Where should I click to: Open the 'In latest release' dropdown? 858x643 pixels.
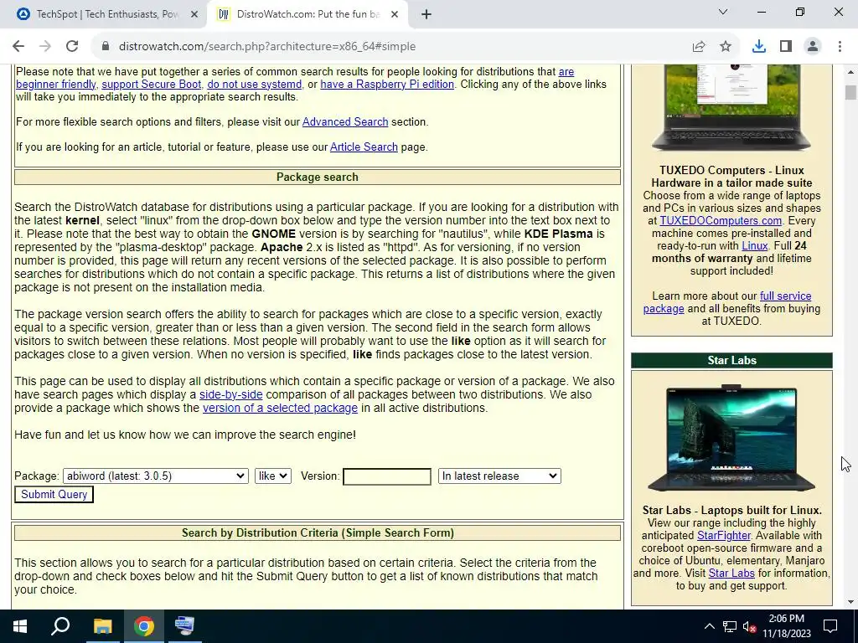[499, 476]
